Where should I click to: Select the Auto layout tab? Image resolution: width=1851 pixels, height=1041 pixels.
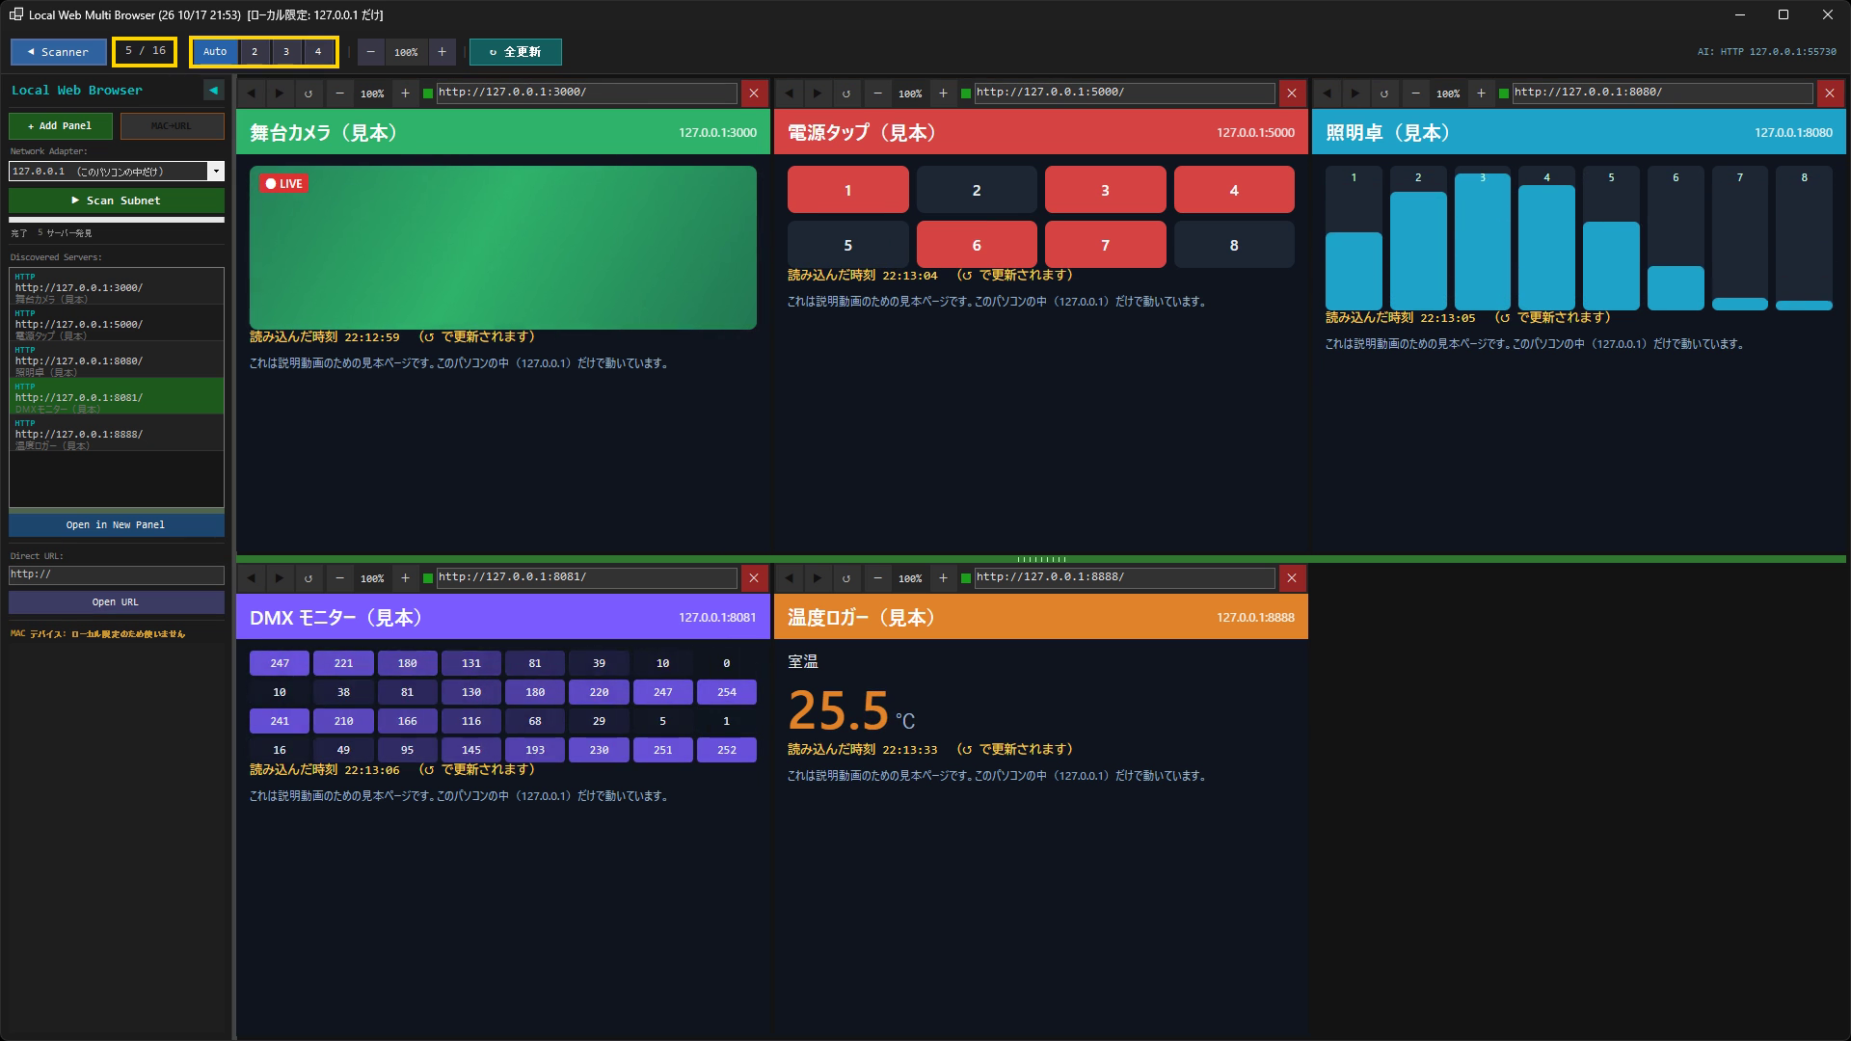click(215, 52)
